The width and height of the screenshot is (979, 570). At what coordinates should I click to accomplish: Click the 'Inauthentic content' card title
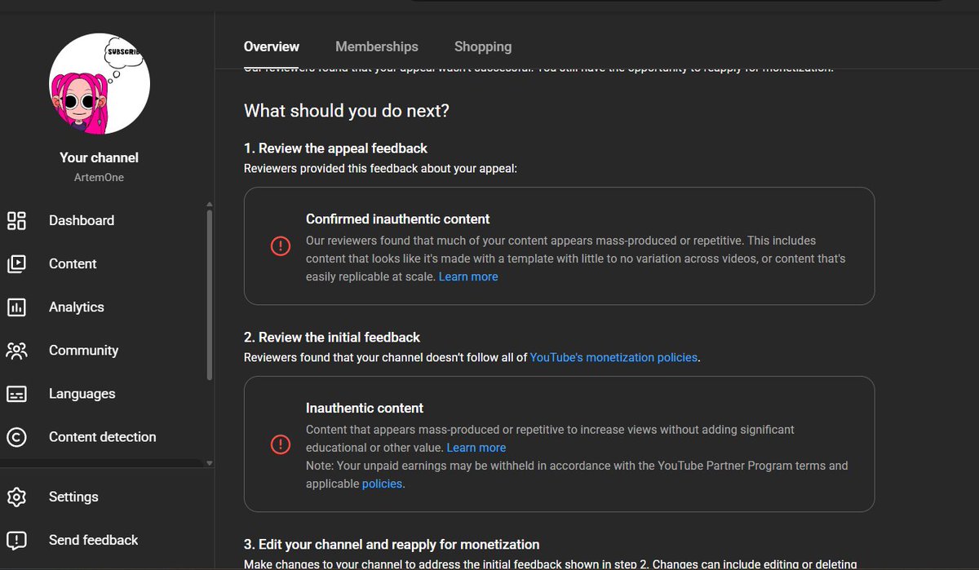(x=365, y=408)
